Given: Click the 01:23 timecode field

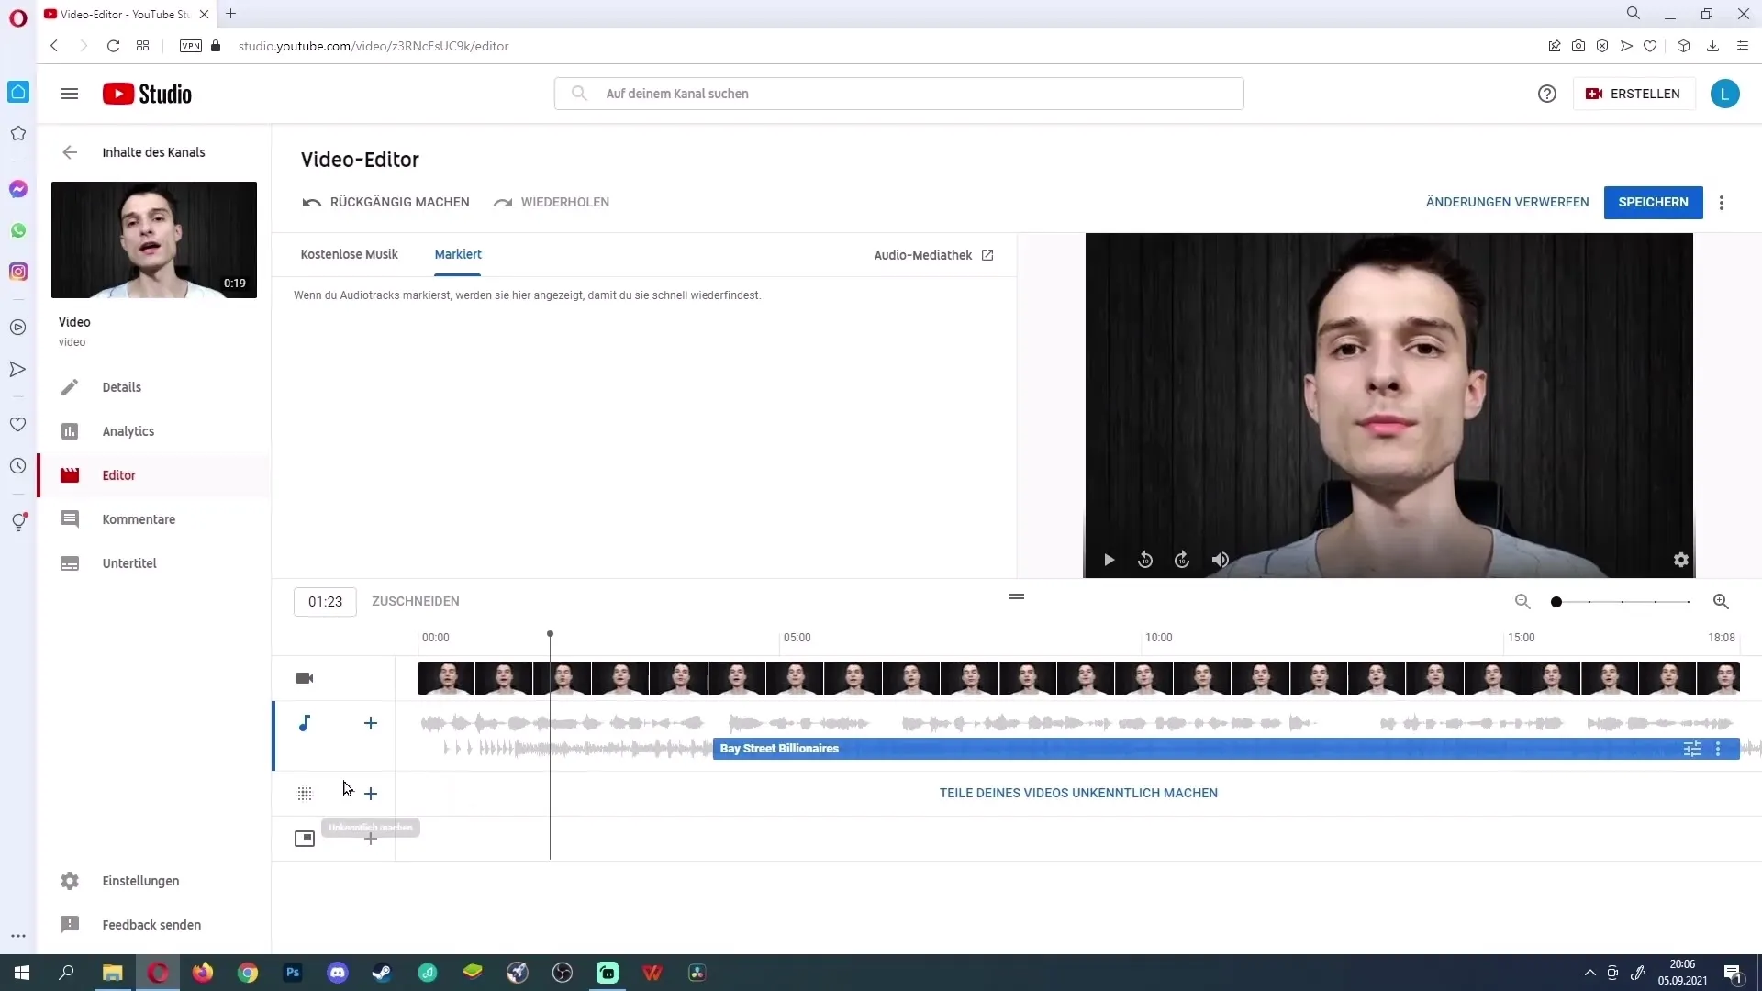Looking at the screenshot, I should pos(325,602).
